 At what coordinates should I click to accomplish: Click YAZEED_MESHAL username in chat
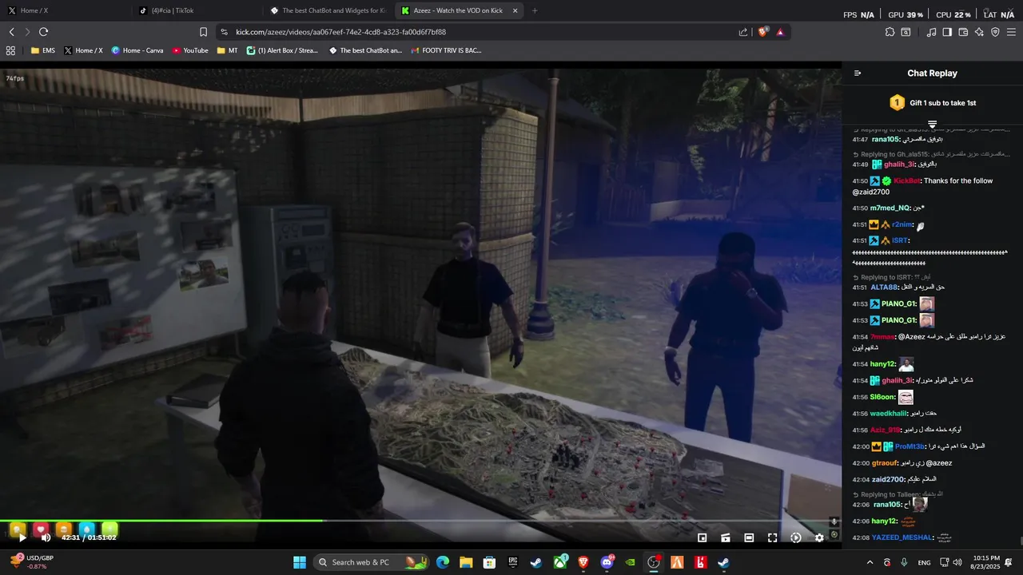pyautogui.click(x=902, y=537)
